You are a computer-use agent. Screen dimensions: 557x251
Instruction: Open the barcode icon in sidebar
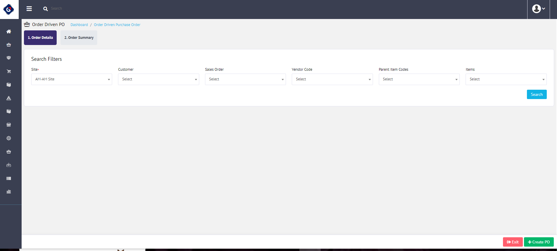point(9,178)
